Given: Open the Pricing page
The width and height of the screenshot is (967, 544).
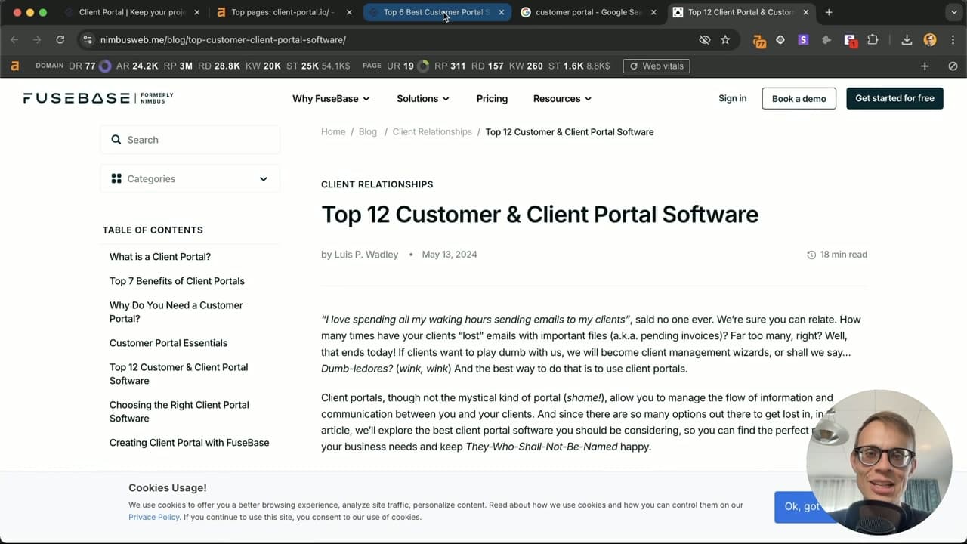Looking at the screenshot, I should click(x=492, y=98).
